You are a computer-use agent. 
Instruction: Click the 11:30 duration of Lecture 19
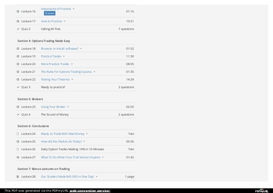click(130, 56)
